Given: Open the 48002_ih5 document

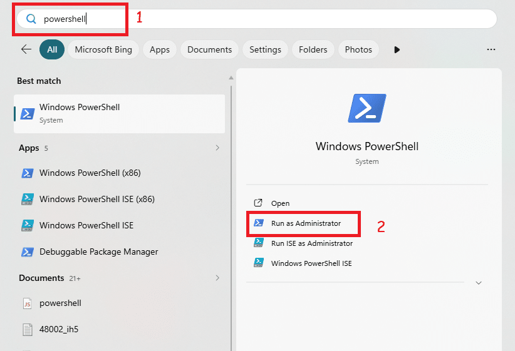Looking at the screenshot, I should [60, 329].
